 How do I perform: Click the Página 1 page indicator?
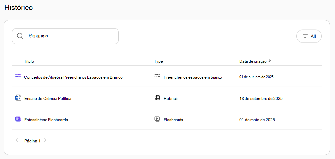point(32,141)
